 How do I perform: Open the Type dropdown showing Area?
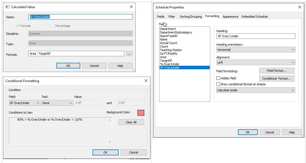pyautogui.click(x=81, y=43)
